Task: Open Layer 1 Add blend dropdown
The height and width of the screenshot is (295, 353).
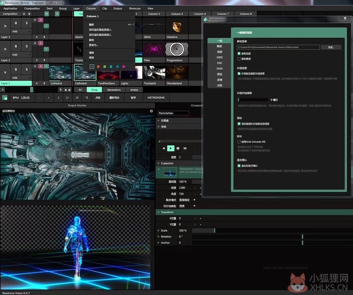Action: tap(21, 78)
